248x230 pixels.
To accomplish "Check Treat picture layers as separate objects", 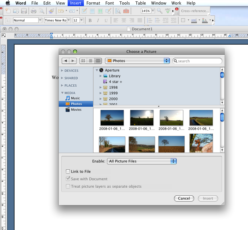I will (x=68, y=186).
